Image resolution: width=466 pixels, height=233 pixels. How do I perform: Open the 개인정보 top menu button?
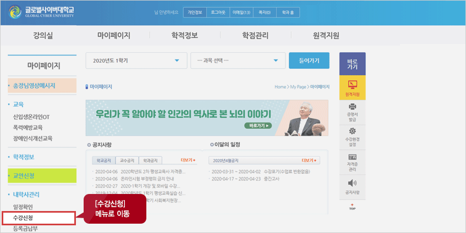click(x=195, y=13)
